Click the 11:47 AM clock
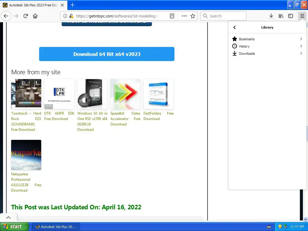The height and width of the screenshot is (231, 308). pos(297,226)
